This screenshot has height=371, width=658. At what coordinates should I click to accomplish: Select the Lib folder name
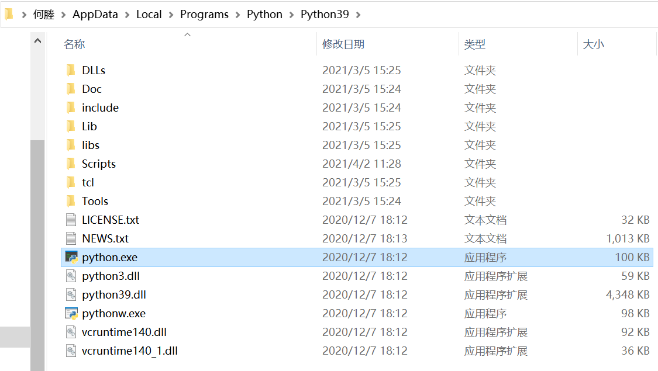[x=89, y=126]
